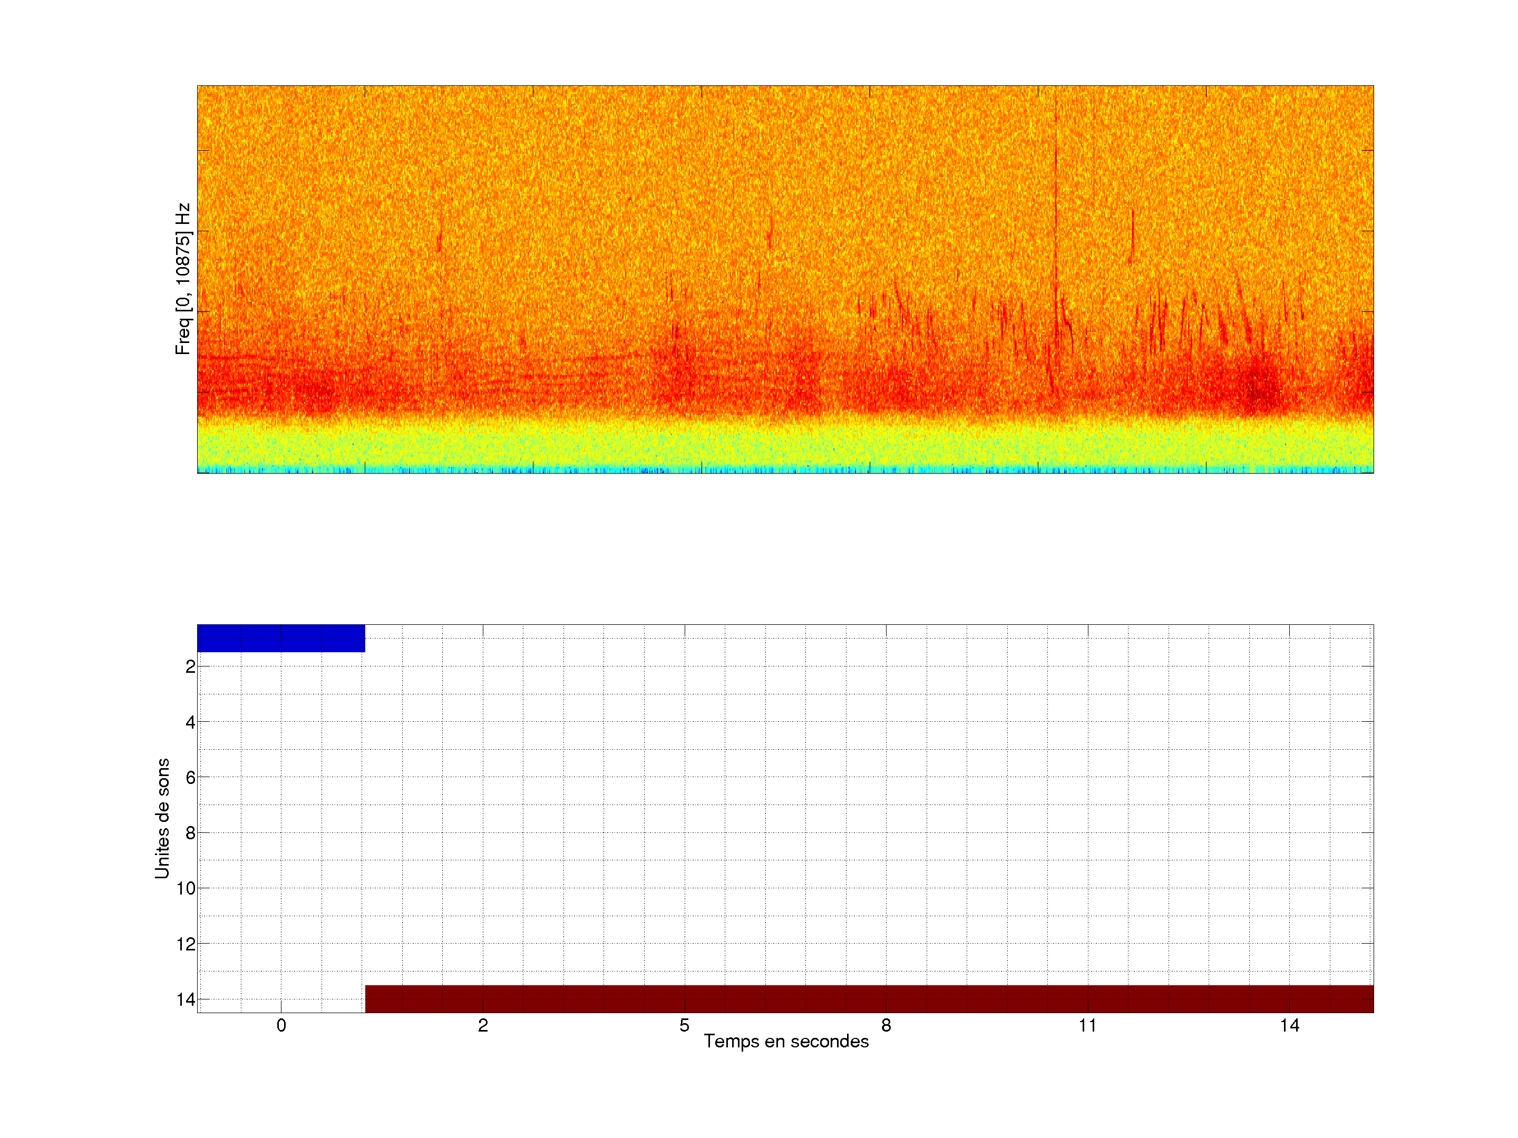
Task: Click the dark red bar in unit row 14
Action: pos(869,999)
